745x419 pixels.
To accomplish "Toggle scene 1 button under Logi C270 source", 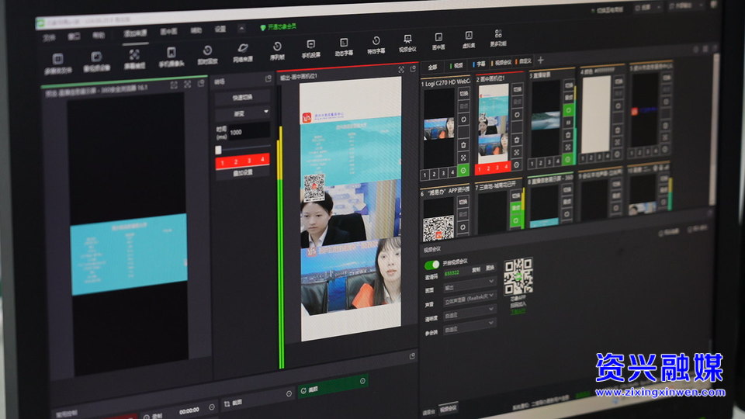I will coord(424,175).
